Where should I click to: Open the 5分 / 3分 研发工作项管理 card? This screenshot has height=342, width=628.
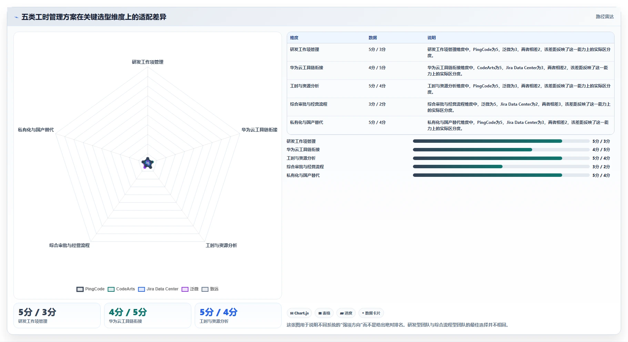[57, 316]
